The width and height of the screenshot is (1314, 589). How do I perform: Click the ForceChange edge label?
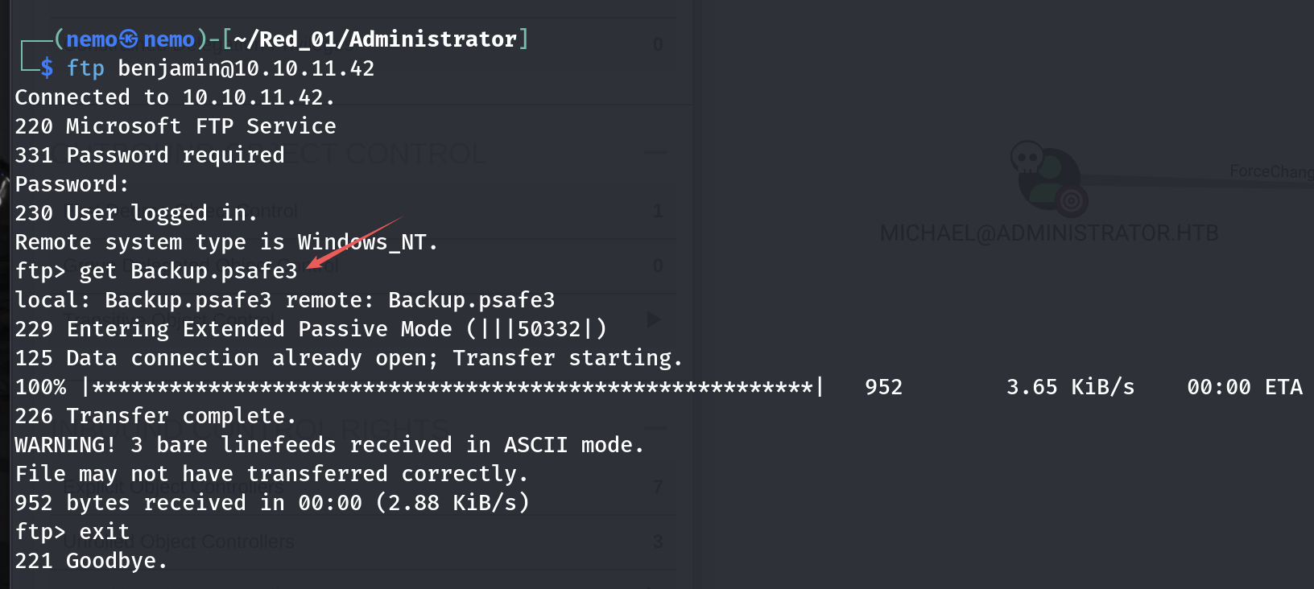[x=1271, y=171]
